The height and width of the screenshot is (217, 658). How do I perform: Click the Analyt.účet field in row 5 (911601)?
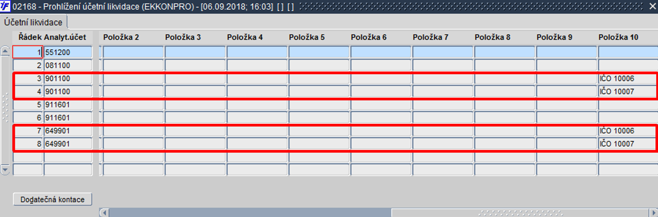(x=68, y=104)
